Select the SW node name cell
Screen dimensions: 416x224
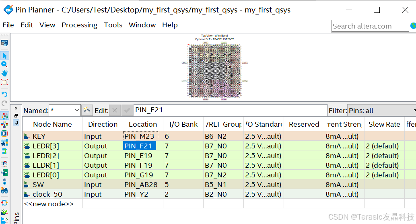tap(53, 185)
